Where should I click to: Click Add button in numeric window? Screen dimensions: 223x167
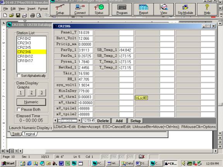119,121
